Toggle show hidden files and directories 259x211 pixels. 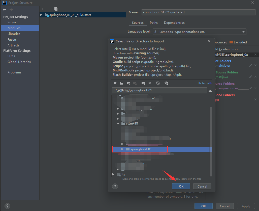tap(166, 83)
